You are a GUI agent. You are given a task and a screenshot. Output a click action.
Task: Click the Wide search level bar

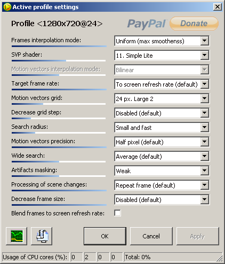(x=59, y=161)
